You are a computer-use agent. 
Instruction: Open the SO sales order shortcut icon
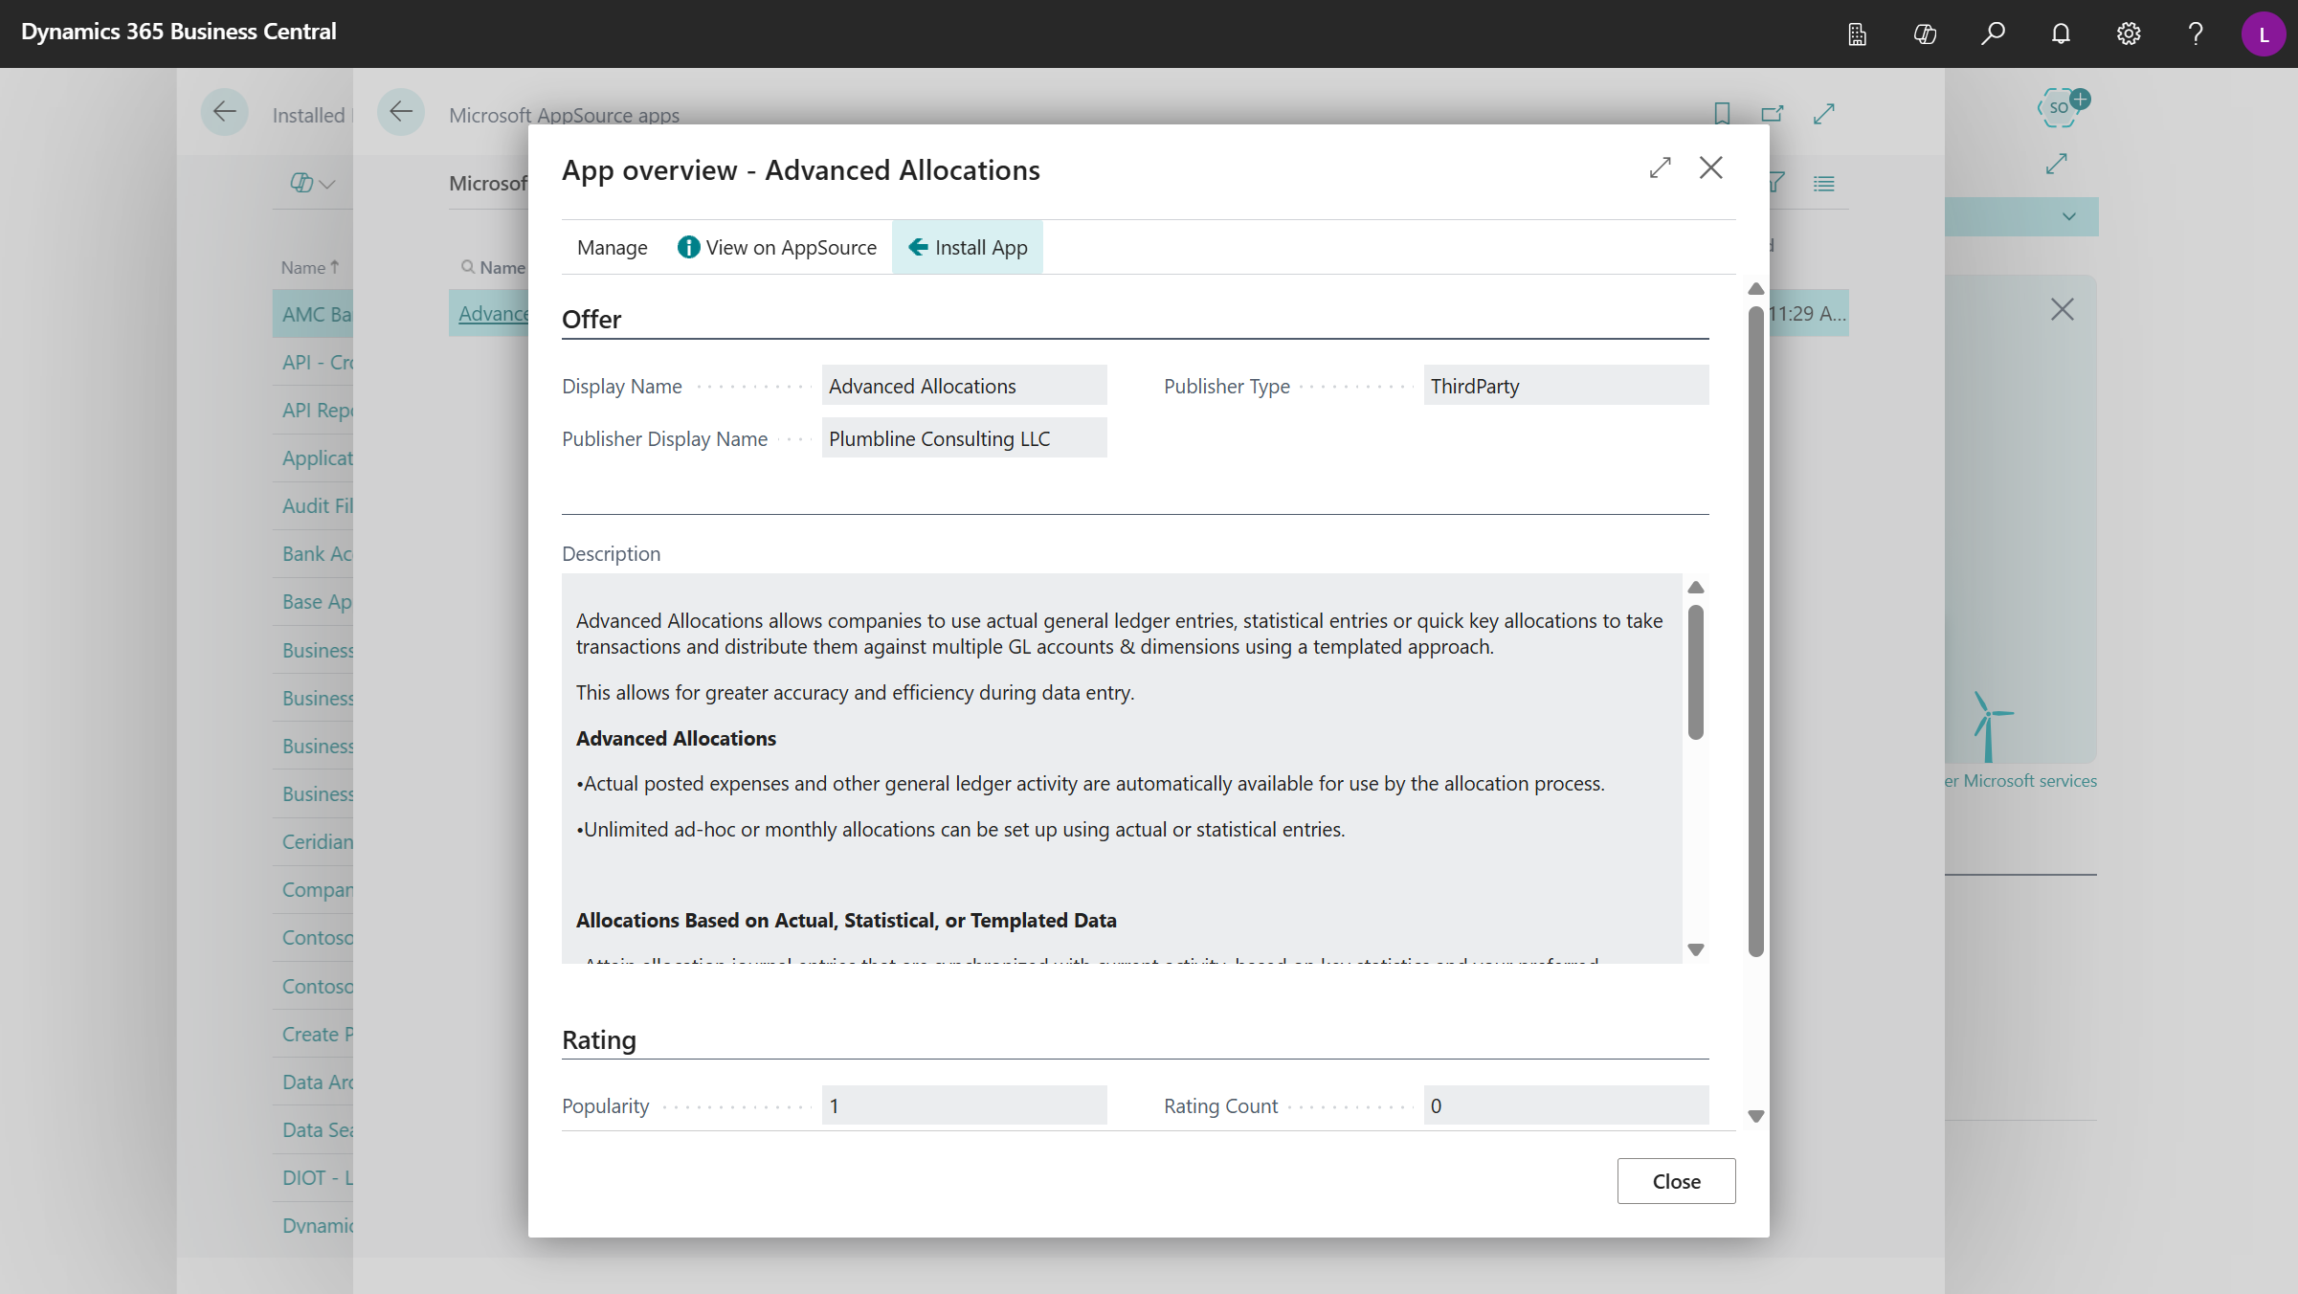point(2059,107)
